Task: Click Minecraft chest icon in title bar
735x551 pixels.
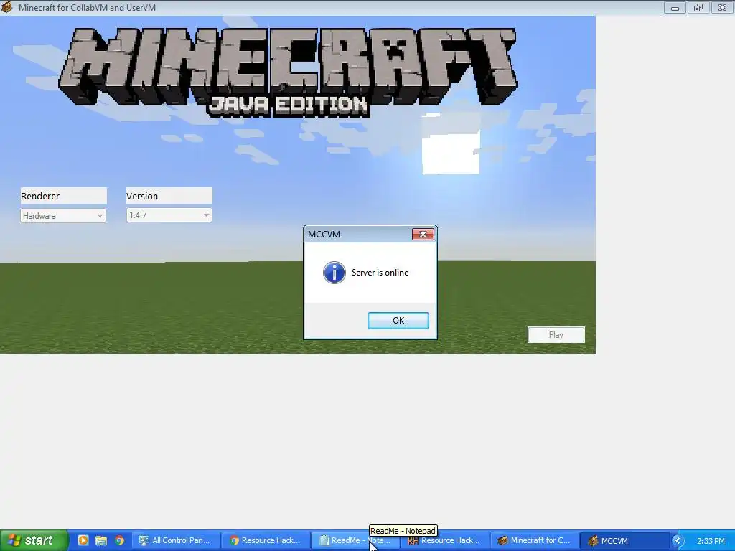Action: pos(7,7)
